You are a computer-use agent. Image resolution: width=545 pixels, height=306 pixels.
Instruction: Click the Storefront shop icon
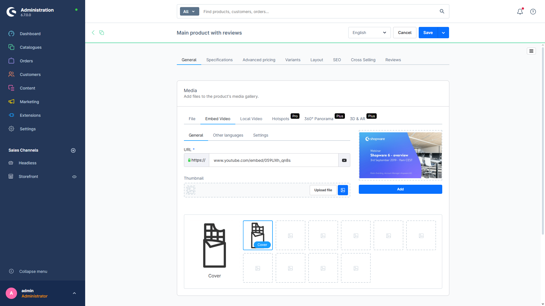pyautogui.click(x=11, y=177)
